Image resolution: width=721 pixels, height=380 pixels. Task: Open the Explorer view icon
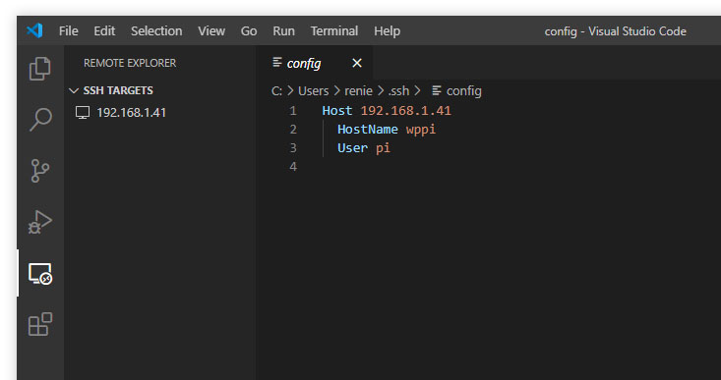click(x=40, y=69)
